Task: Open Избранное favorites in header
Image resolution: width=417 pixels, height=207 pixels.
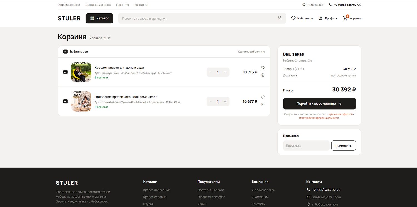Action: 302,18
